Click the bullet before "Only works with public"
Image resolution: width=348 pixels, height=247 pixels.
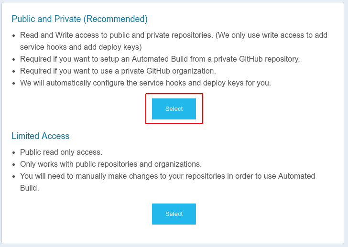point(15,164)
